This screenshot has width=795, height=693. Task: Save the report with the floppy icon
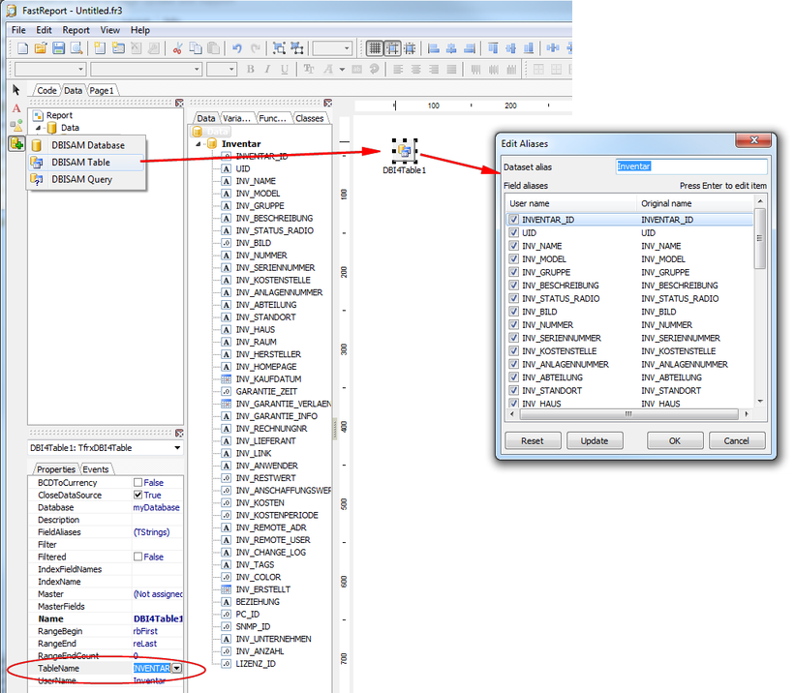click(x=58, y=48)
